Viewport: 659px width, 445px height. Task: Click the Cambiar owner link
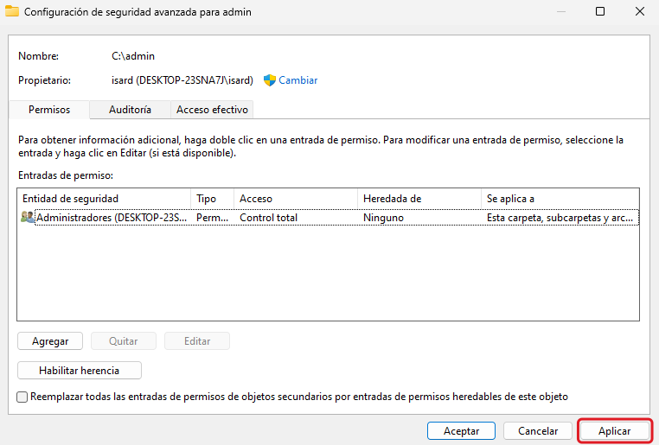click(298, 80)
